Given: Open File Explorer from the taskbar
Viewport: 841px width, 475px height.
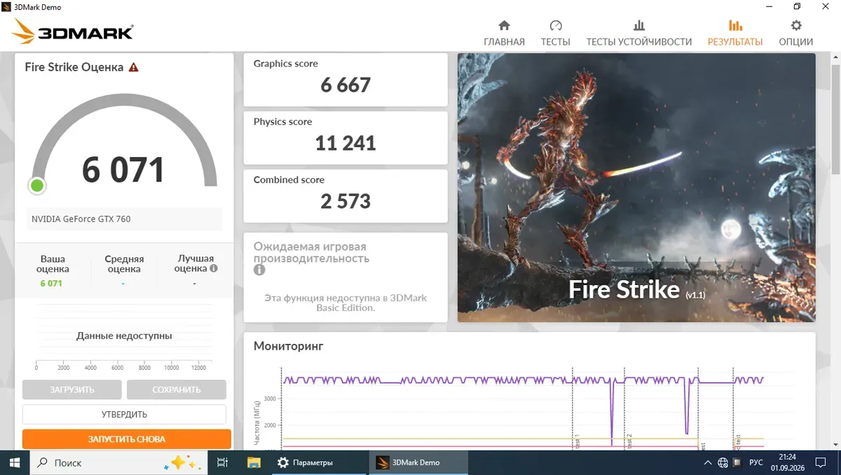Looking at the screenshot, I should click(254, 463).
